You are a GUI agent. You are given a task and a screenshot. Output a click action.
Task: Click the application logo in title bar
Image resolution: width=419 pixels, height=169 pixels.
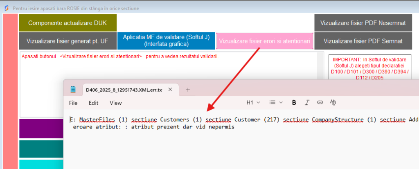(6, 8)
